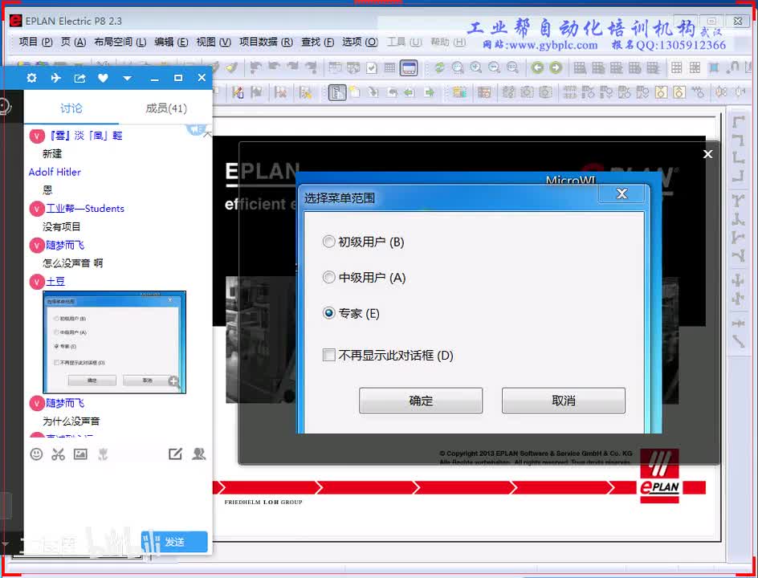This screenshot has height=578, width=758.
Task: Click the checkmark toolbar icon
Action: click(x=371, y=68)
